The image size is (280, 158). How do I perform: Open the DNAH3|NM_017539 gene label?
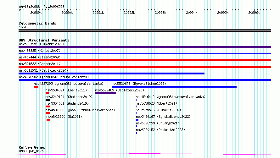coord(33,151)
